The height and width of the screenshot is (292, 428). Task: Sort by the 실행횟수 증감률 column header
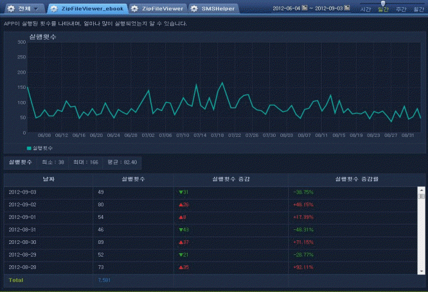tap(357, 179)
